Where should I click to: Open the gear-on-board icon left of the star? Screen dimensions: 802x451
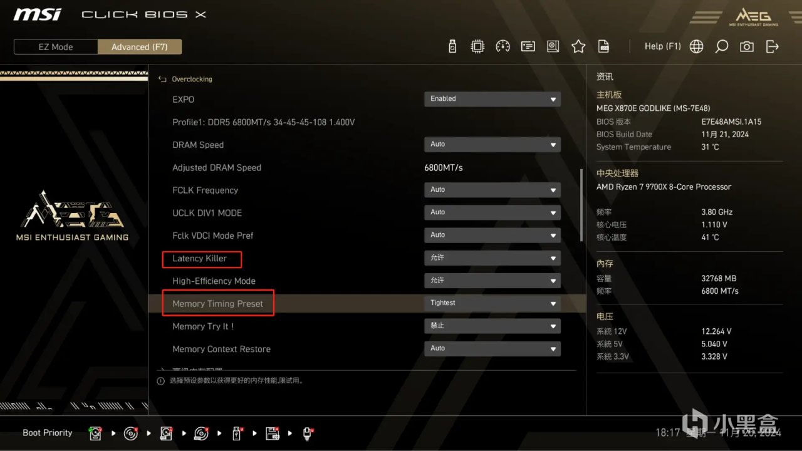click(x=553, y=46)
